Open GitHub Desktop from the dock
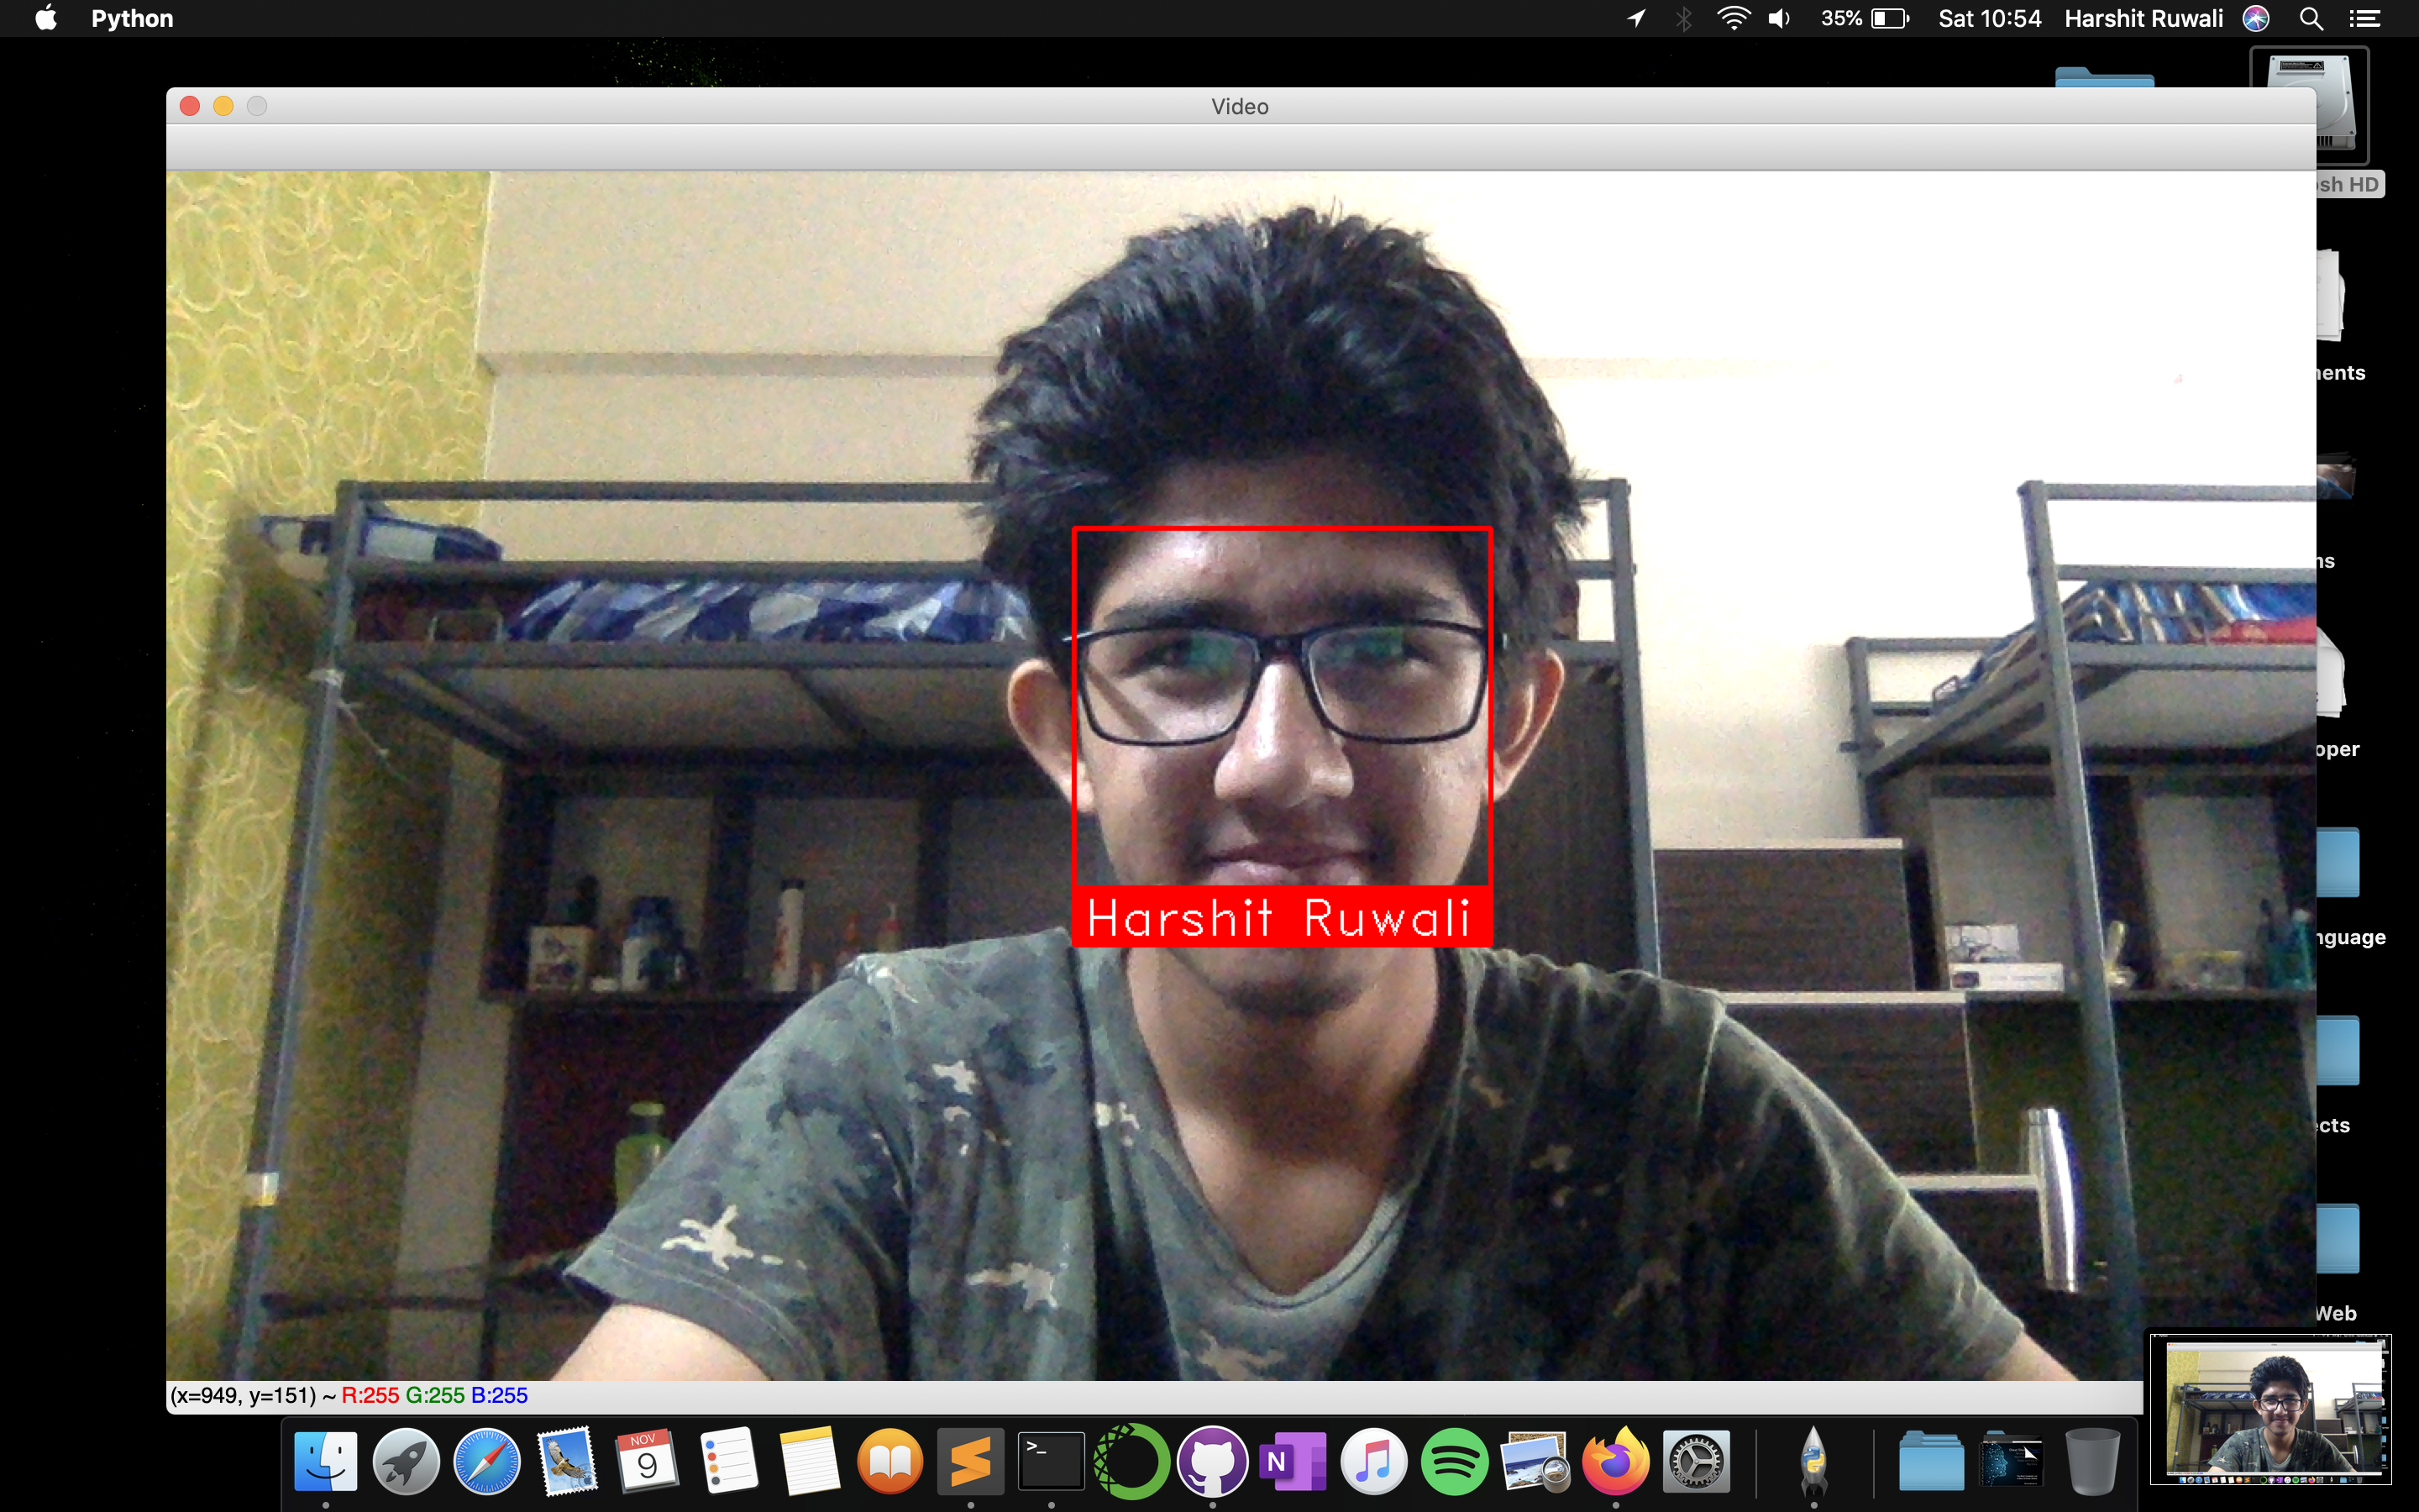2419x1512 pixels. (x=1213, y=1462)
